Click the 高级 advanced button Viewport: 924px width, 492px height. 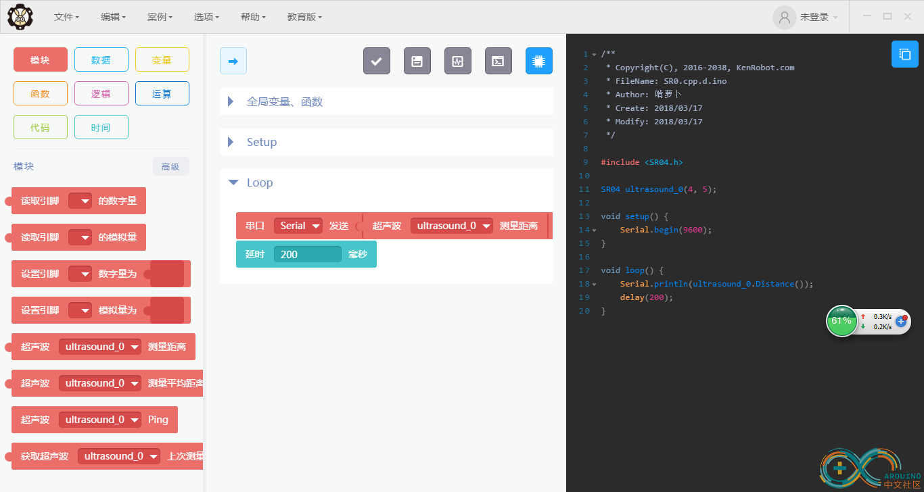[171, 166]
